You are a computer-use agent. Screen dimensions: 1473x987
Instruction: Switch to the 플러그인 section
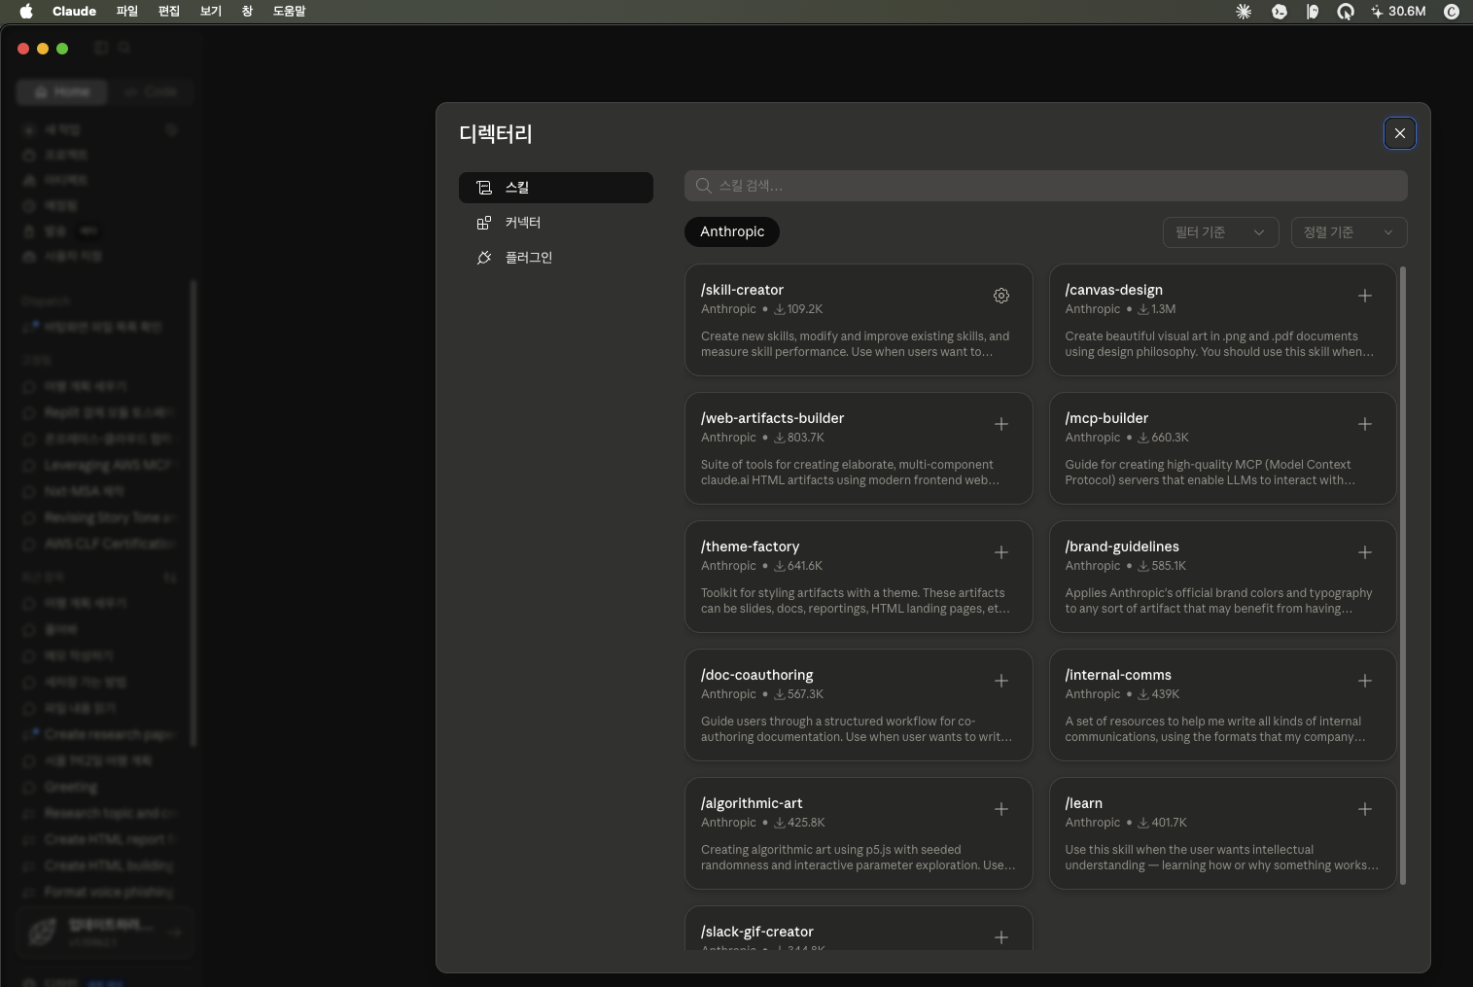point(556,258)
